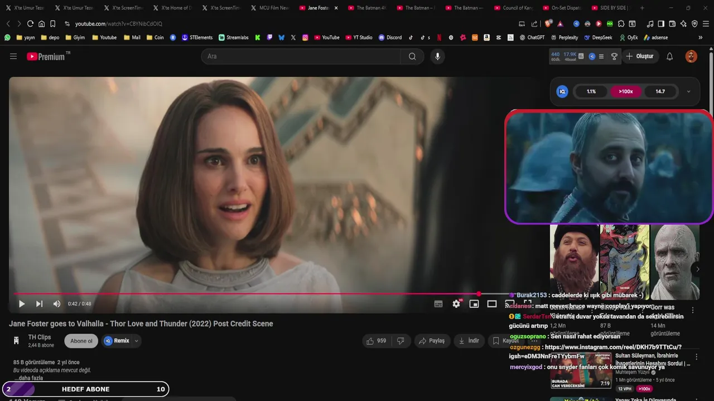Switch to 'SIDE BY SIDE' tab
This screenshot has width=714, height=401.
[x=610, y=8]
